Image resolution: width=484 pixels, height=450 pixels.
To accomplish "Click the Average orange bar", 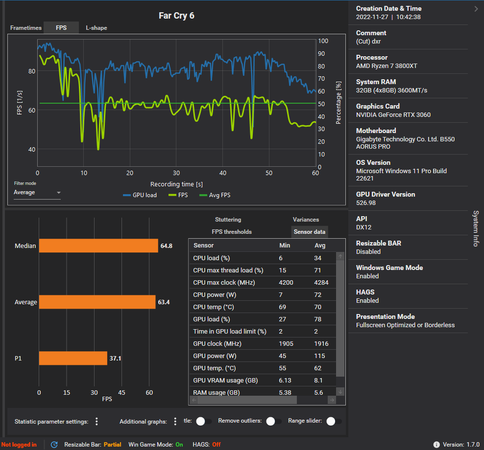I will tap(97, 302).
